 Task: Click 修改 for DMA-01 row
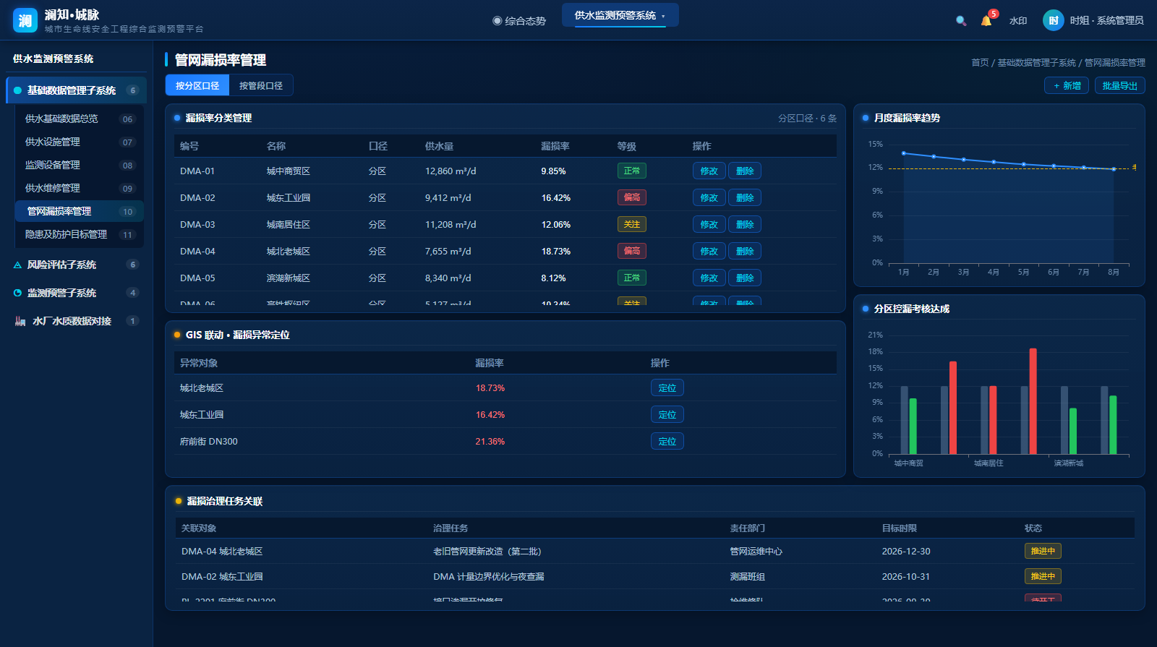tap(709, 171)
